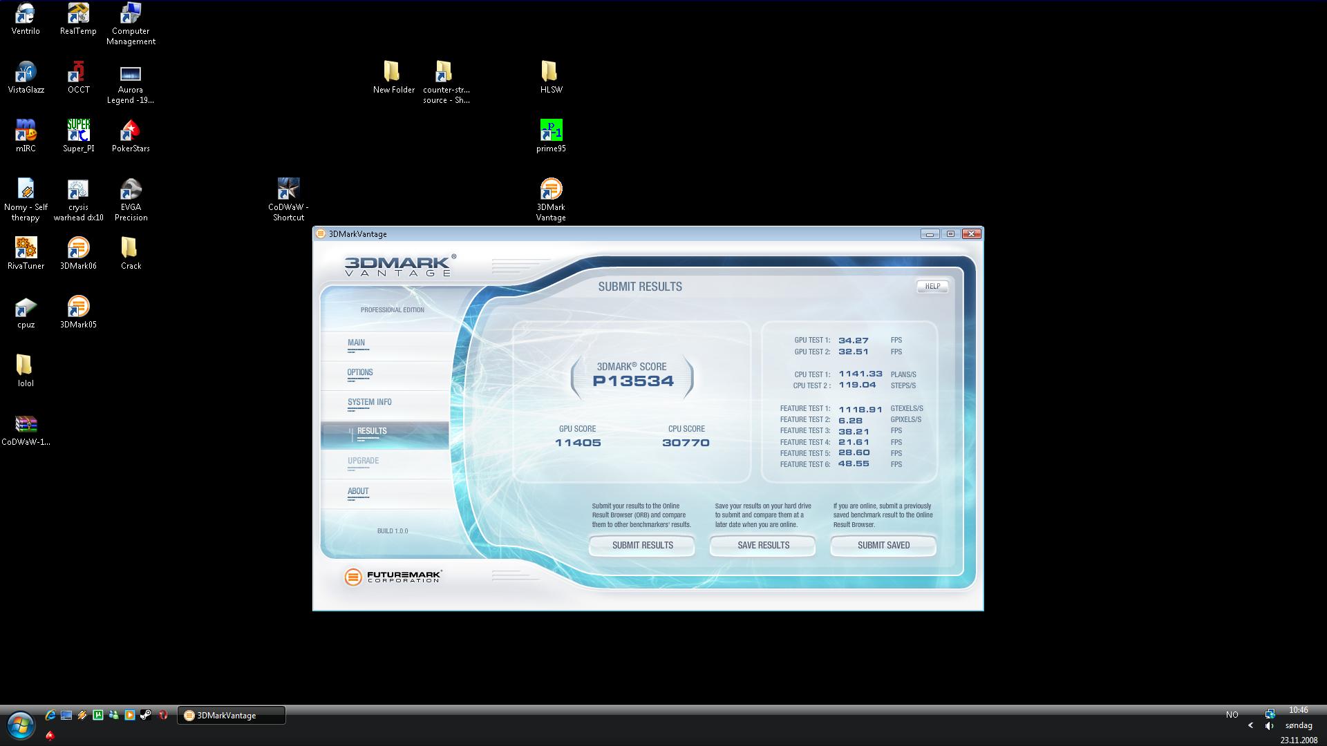Viewport: 1327px width, 746px height.
Task: Select the CoDWaW - Shortcut desktop icon
Action: [288, 200]
